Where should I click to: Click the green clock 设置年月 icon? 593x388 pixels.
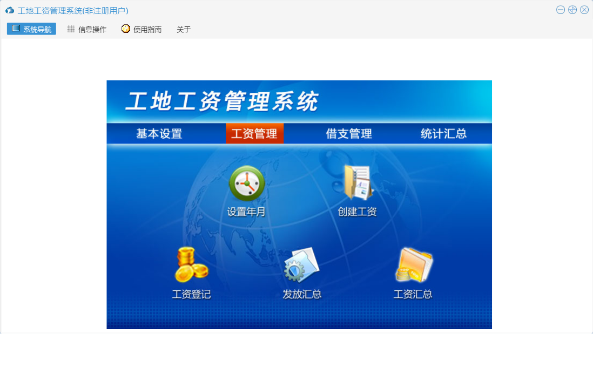pyautogui.click(x=247, y=183)
